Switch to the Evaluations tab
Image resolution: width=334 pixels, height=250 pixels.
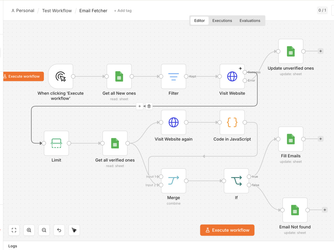coord(250,21)
